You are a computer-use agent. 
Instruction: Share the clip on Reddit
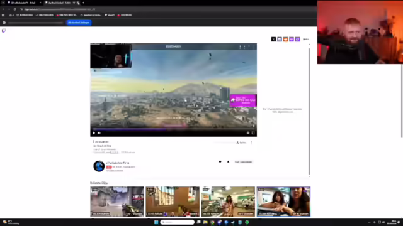[285, 39]
